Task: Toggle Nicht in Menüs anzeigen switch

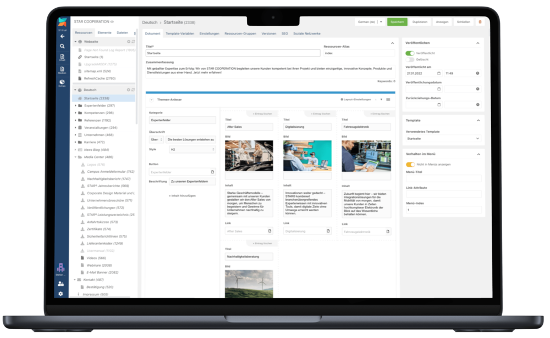Action: pos(410,164)
